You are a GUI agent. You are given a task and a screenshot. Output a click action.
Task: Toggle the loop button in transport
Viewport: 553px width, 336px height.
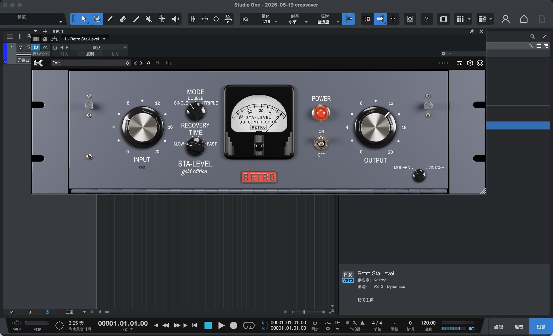249,326
